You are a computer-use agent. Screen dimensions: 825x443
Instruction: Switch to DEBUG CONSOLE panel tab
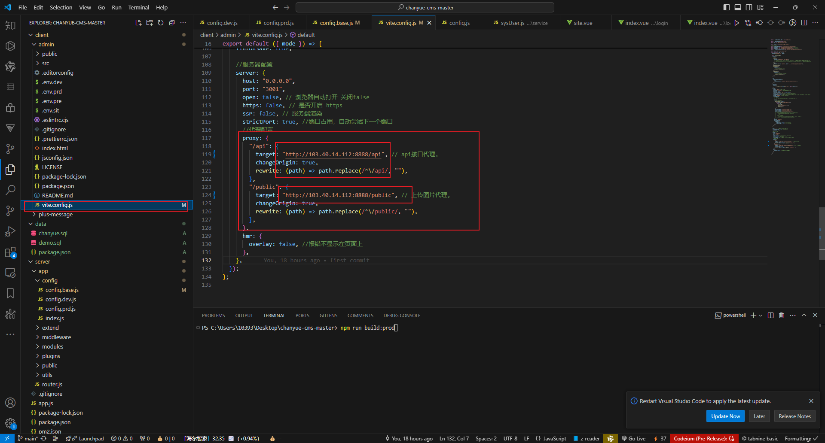(x=402, y=316)
